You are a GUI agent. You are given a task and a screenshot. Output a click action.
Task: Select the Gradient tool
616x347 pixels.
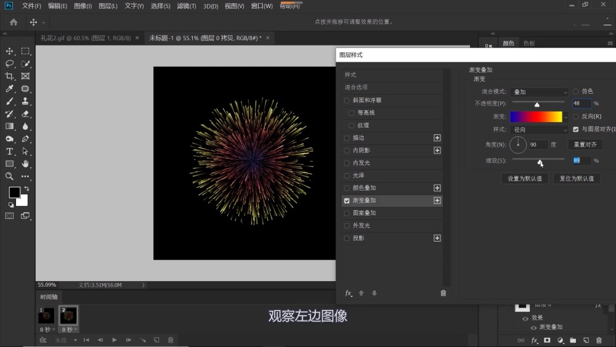[x=9, y=126]
